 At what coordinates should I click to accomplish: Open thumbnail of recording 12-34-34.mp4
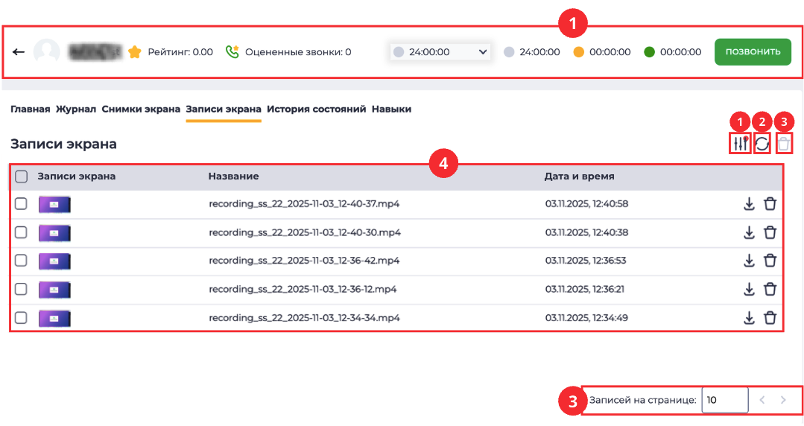coord(55,318)
